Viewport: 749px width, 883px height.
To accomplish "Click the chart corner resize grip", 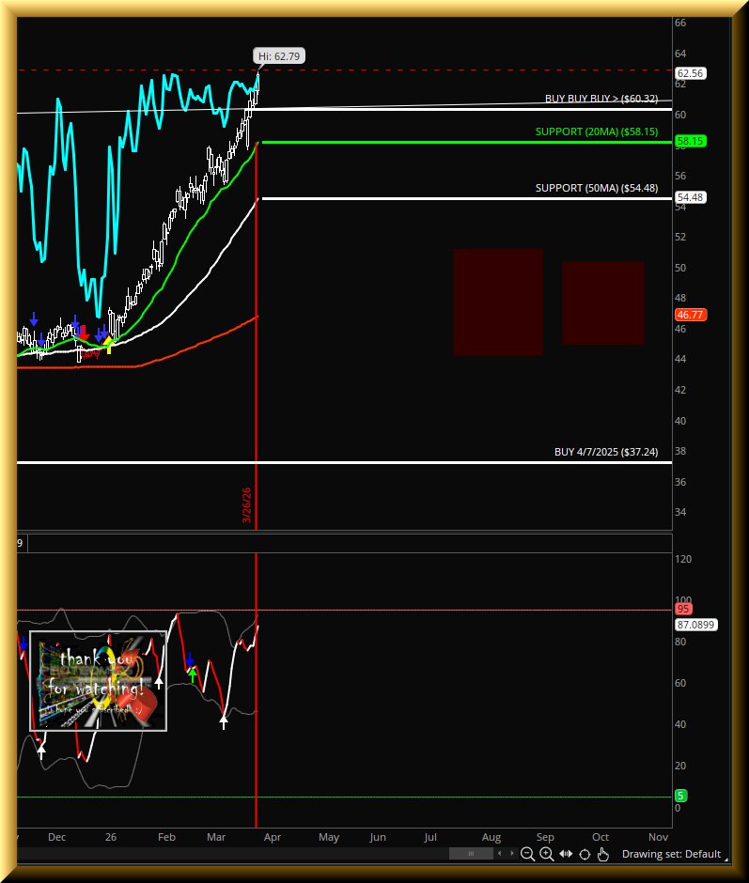I will 726,860.
